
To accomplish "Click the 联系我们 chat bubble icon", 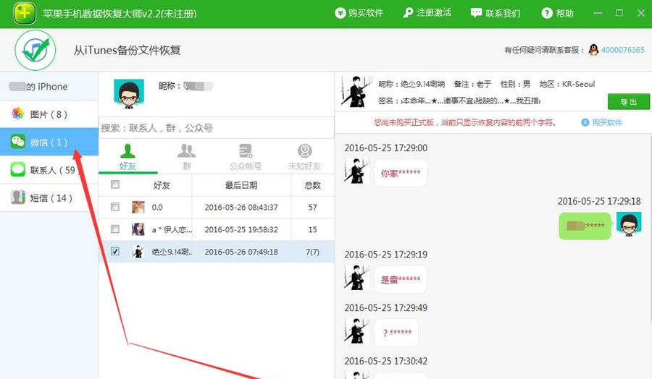I will tap(476, 13).
